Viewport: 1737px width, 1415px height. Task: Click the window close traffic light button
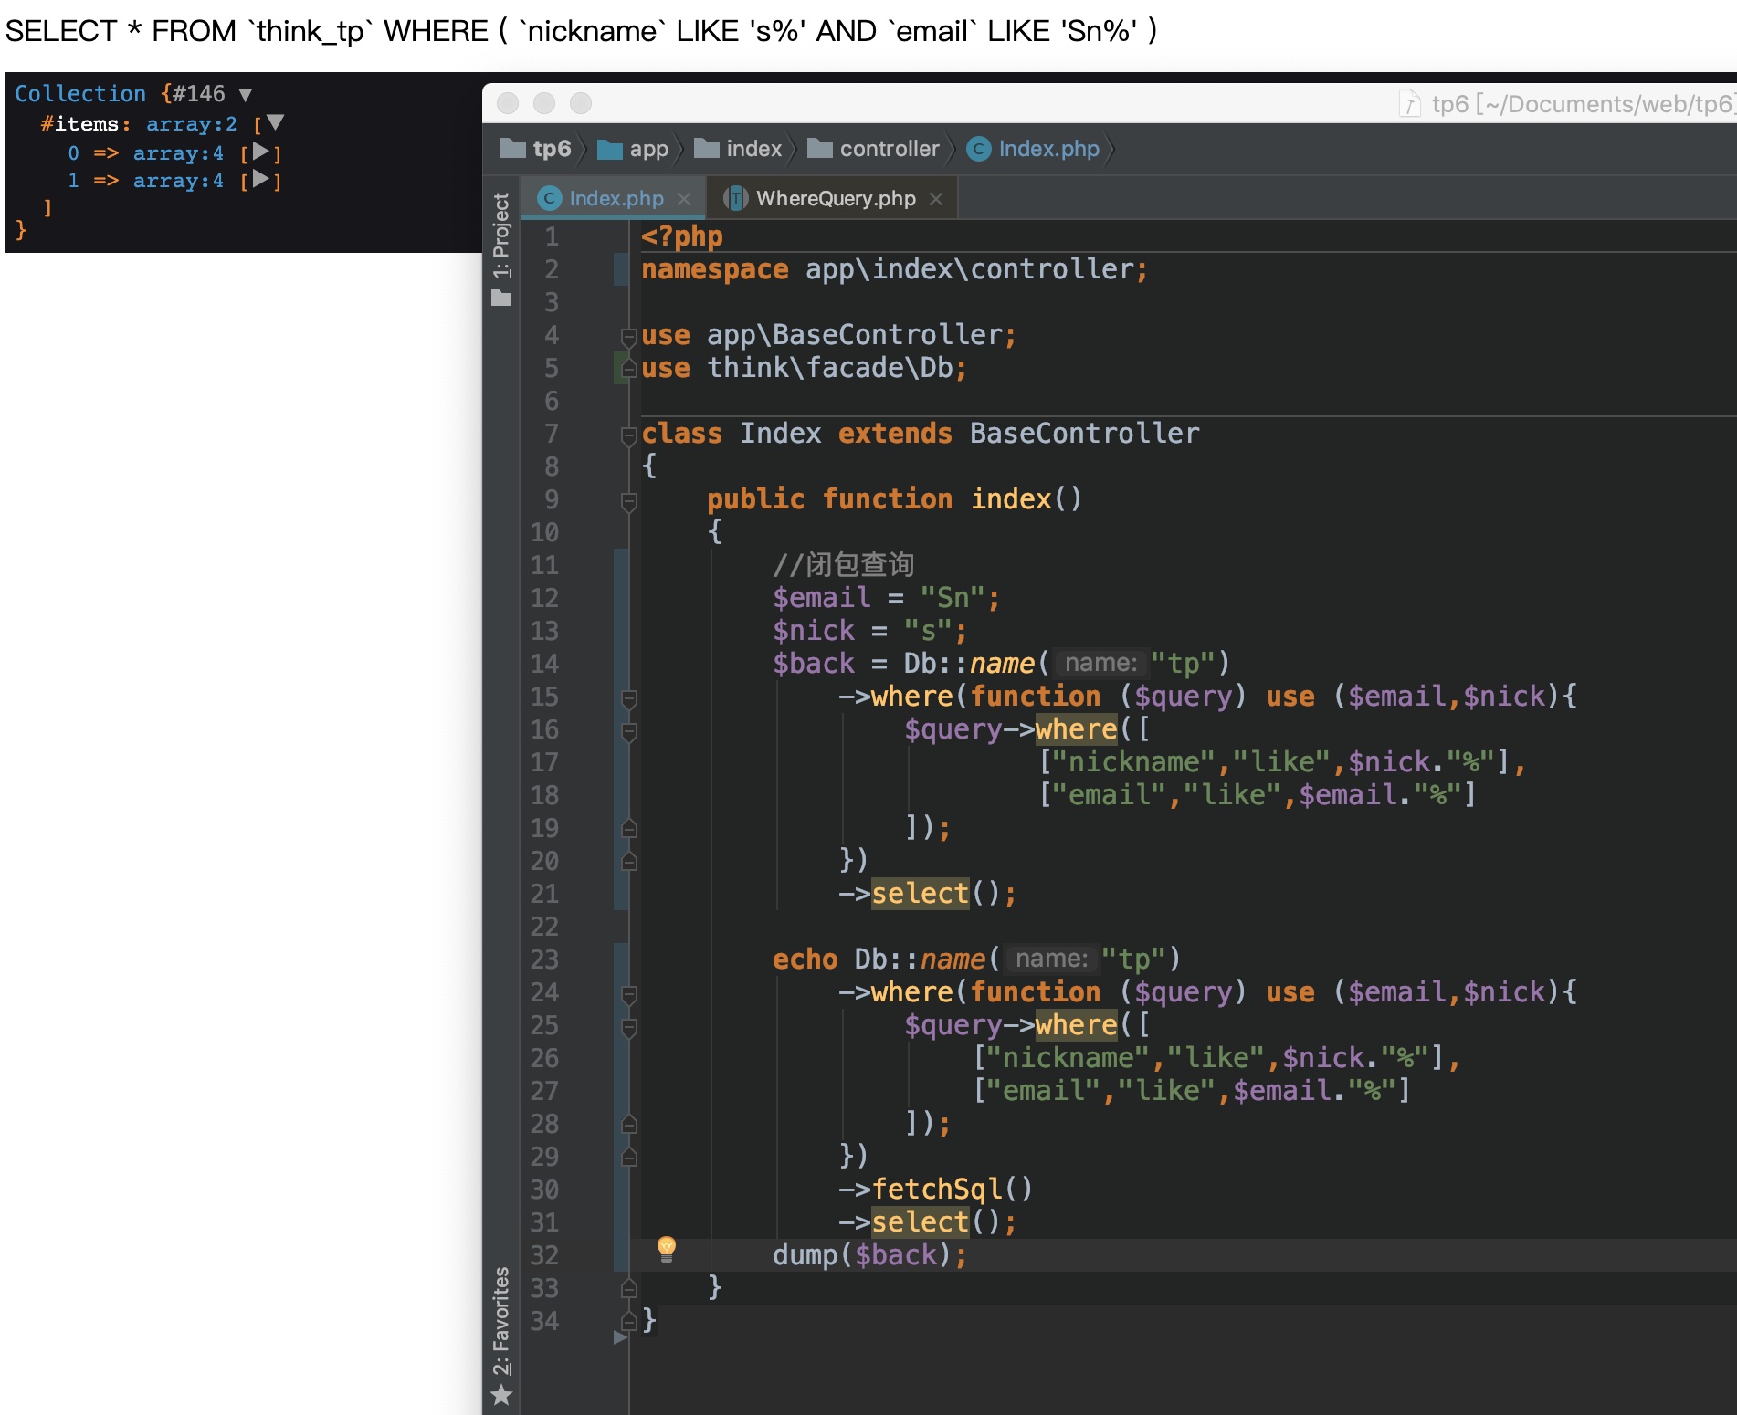[x=508, y=103]
